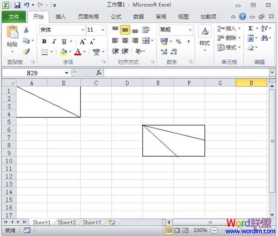Switch to 视图 View tab
Image resolution: width=278 pixels, height=236 pixels.
click(183, 17)
